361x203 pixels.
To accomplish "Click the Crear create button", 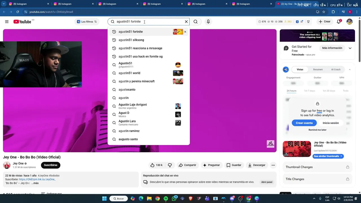I will [324, 22].
